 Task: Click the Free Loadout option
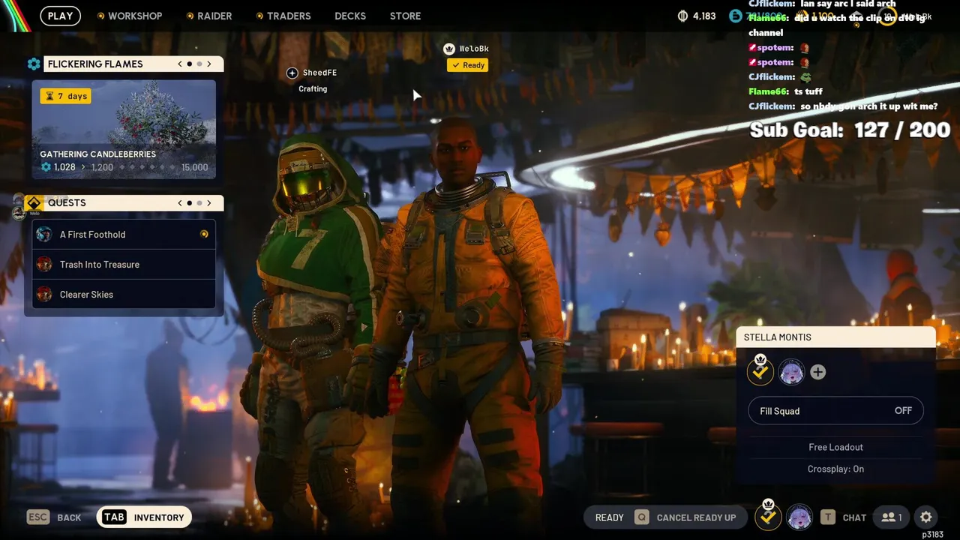click(835, 447)
